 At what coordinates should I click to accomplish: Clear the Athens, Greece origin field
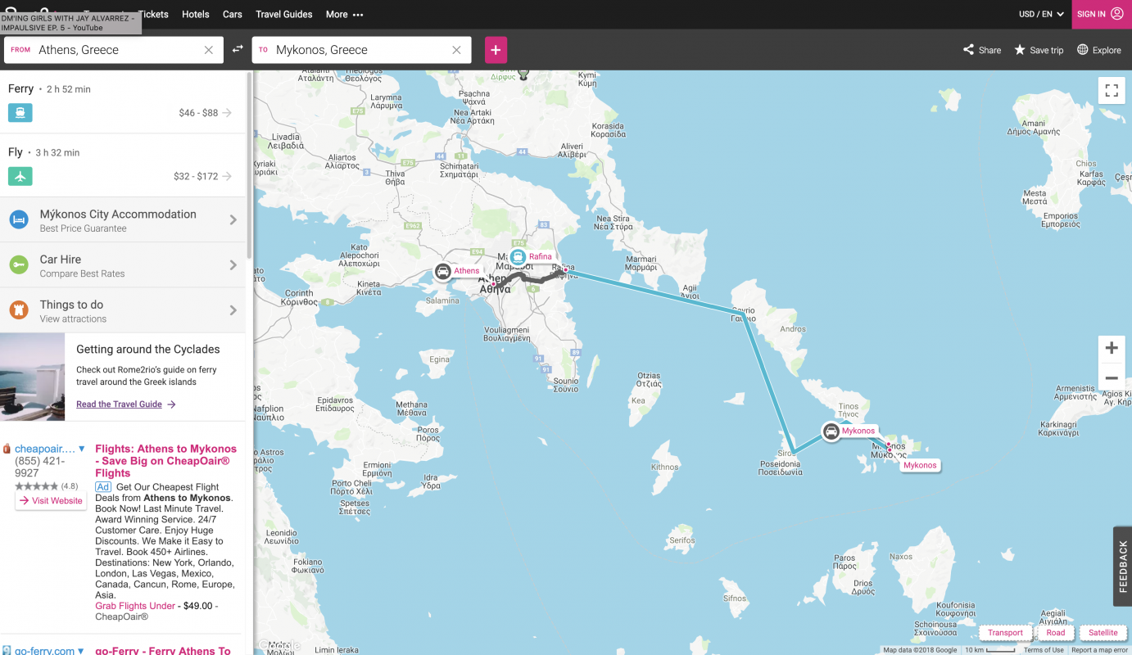[208, 50]
